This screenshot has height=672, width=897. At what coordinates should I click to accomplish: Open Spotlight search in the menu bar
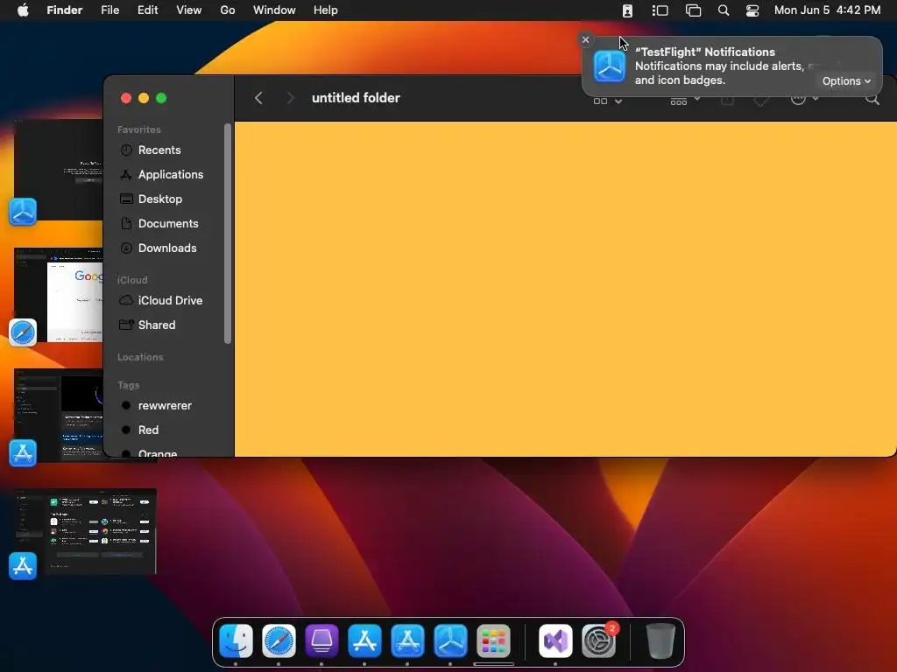coord(724,10)
